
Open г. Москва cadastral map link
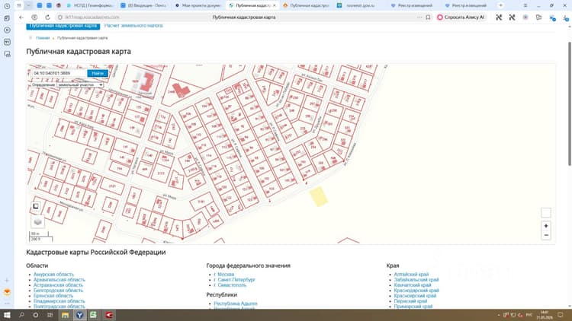(x=224, y=275)
